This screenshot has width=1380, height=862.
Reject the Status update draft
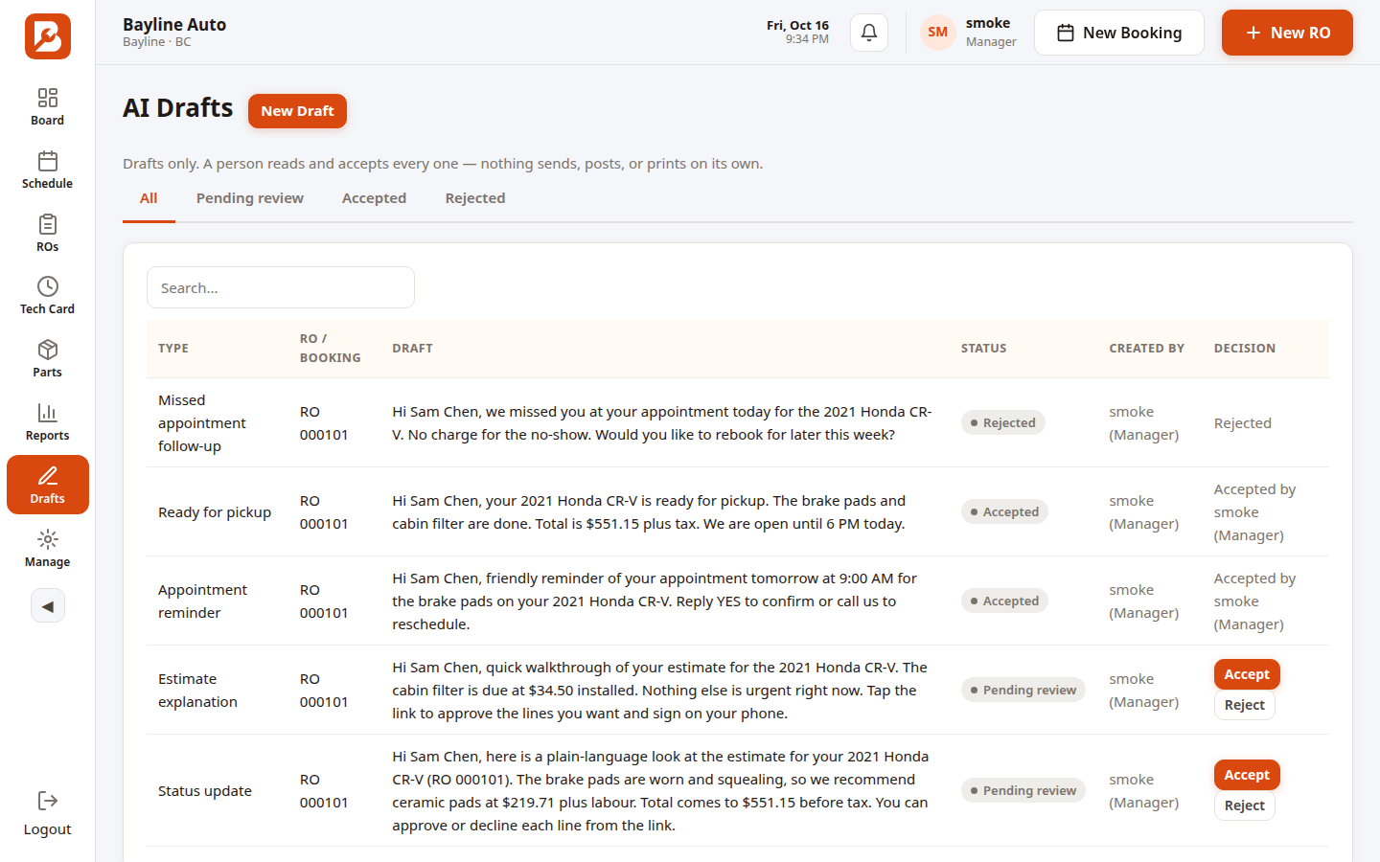tap(1245, 805)
